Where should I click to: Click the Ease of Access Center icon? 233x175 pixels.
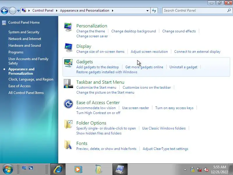(68, 104)
